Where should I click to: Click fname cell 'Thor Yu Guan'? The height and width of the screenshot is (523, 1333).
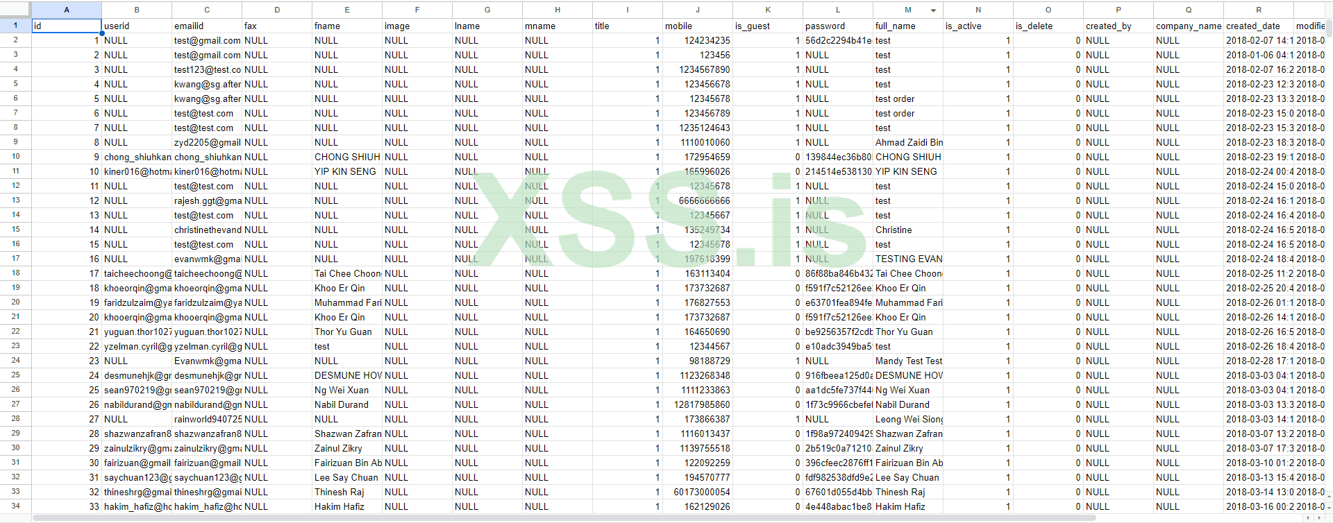[347, 332]
